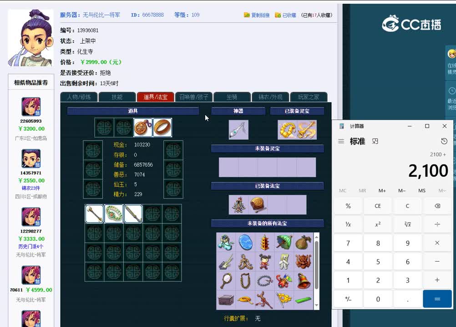Switch to the 技能 tab
This screenshot has height=327, width=456.
(x=117, y=97)
